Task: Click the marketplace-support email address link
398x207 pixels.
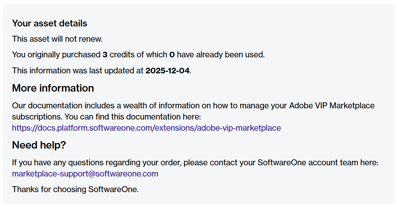Action: [85, 174]
